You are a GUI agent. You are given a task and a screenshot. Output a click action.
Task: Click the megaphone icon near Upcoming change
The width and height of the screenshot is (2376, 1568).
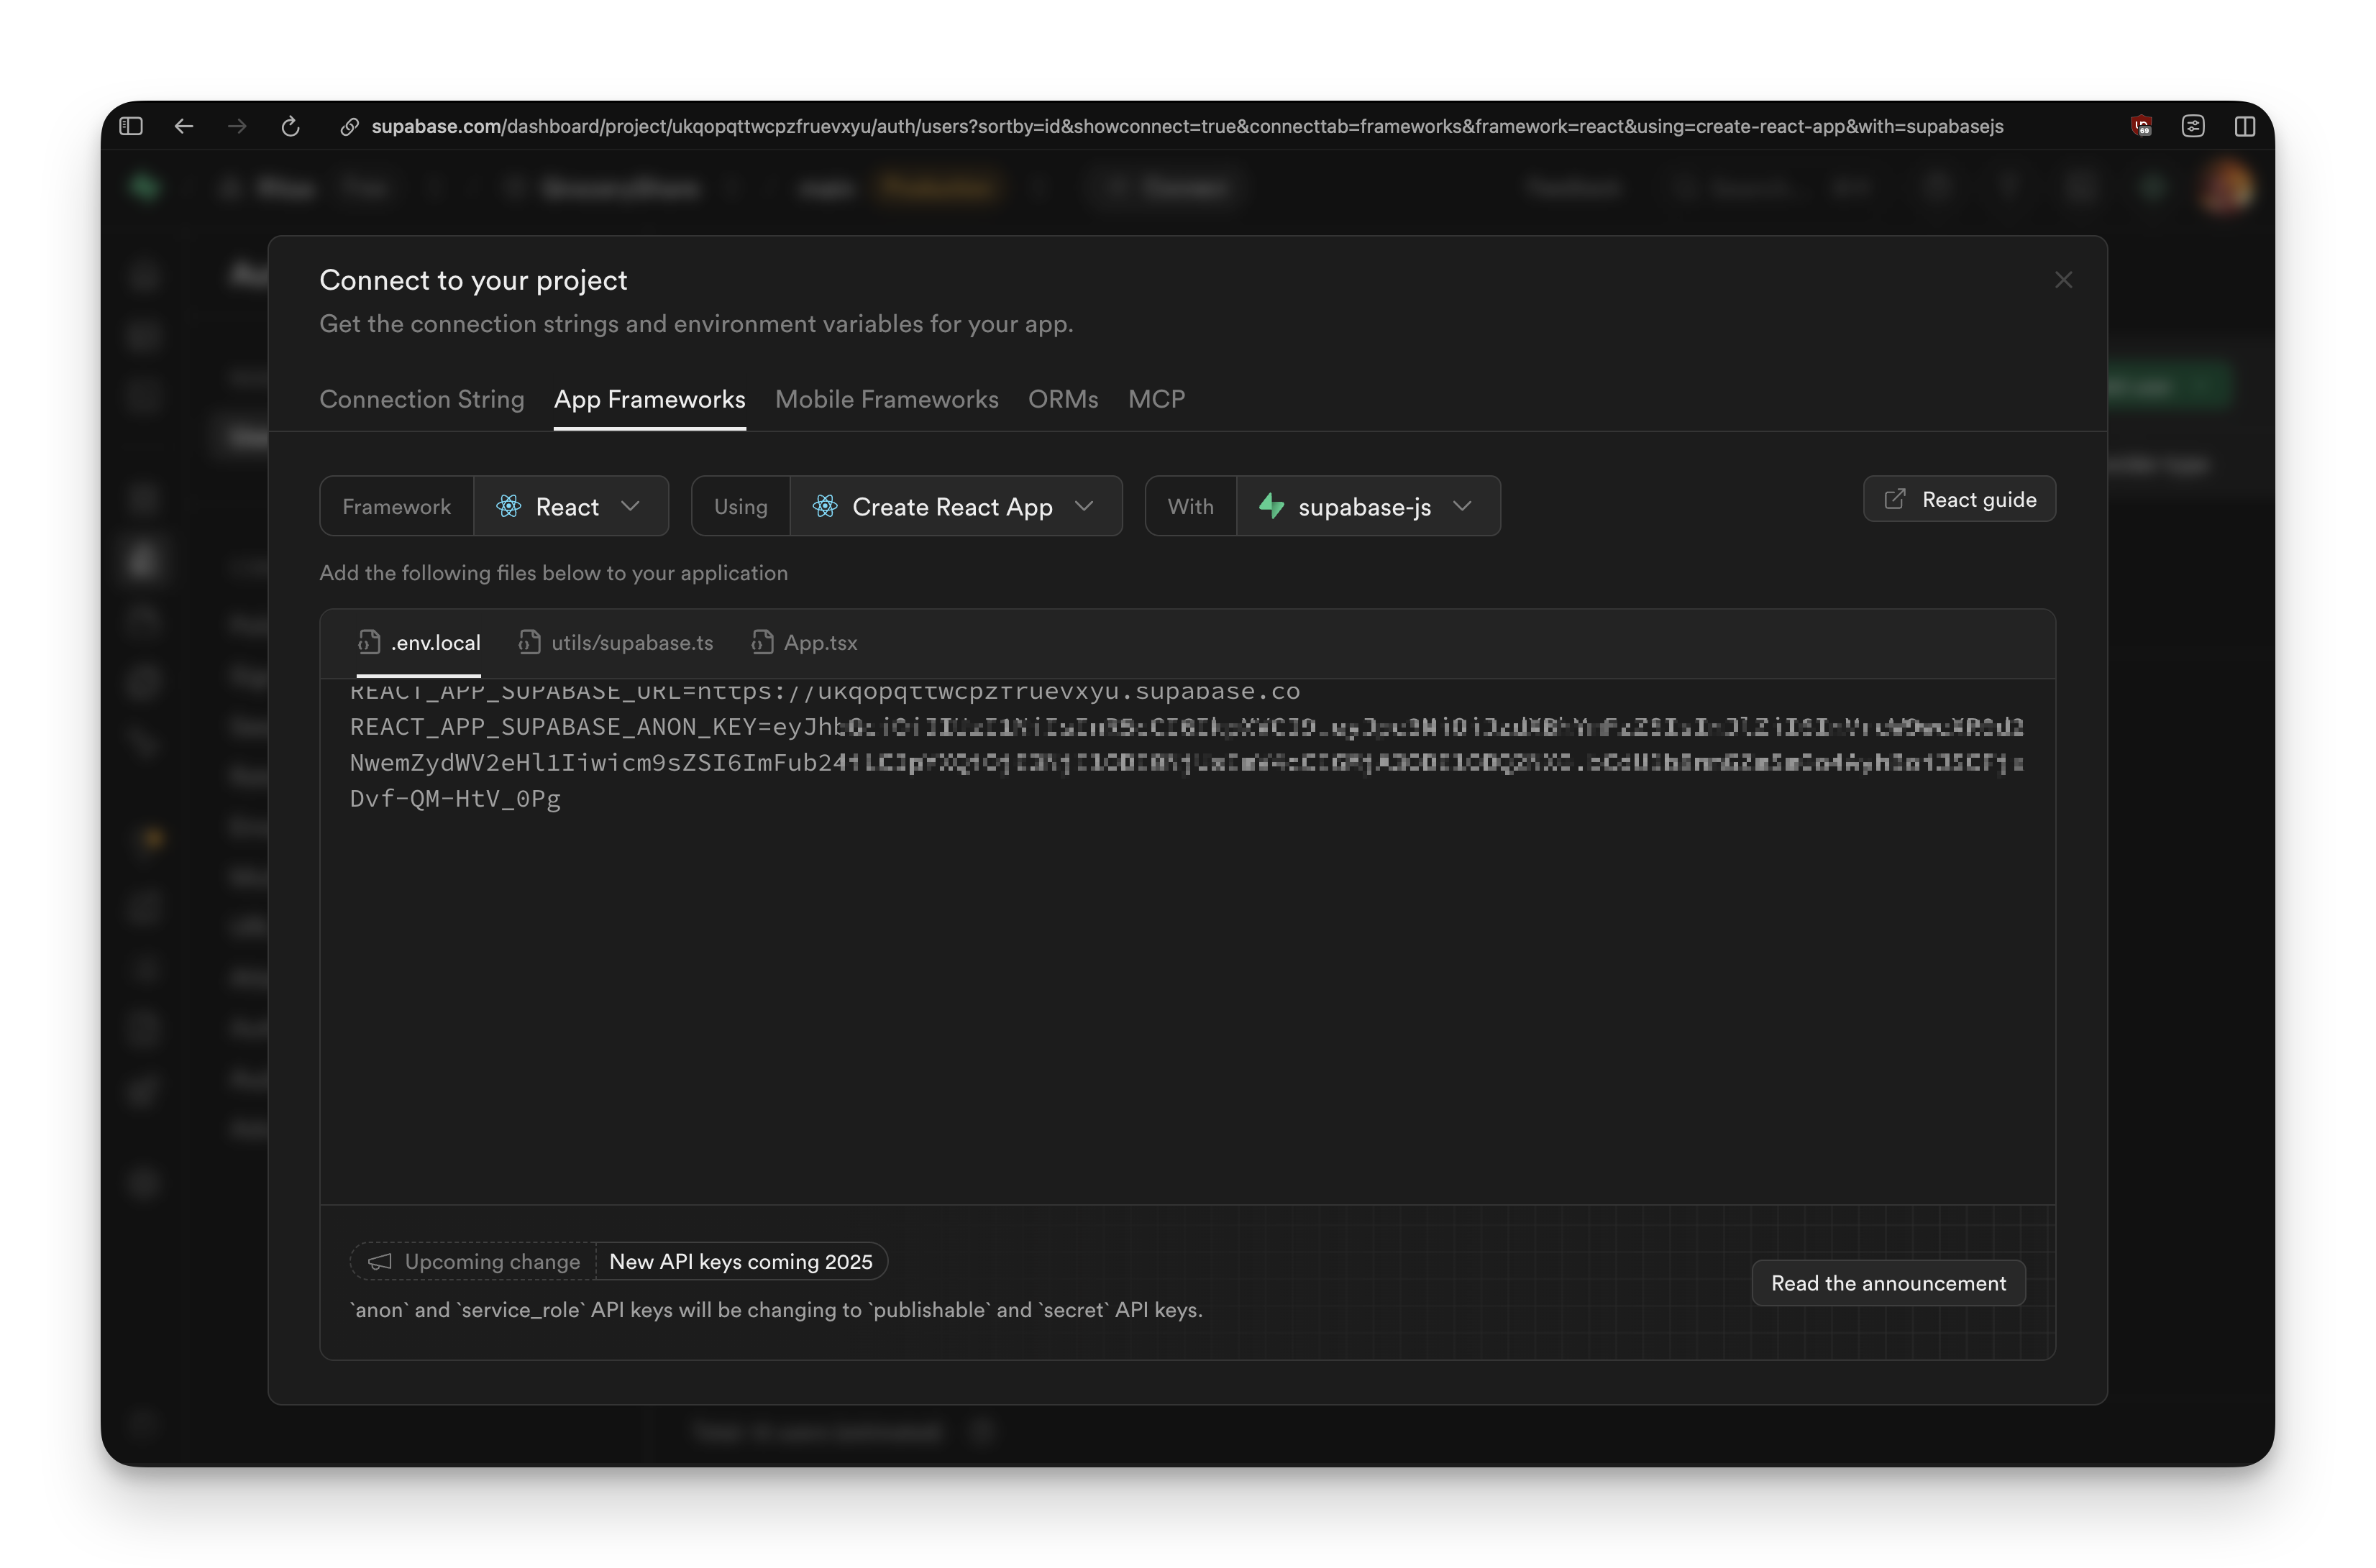[381, 1261]
